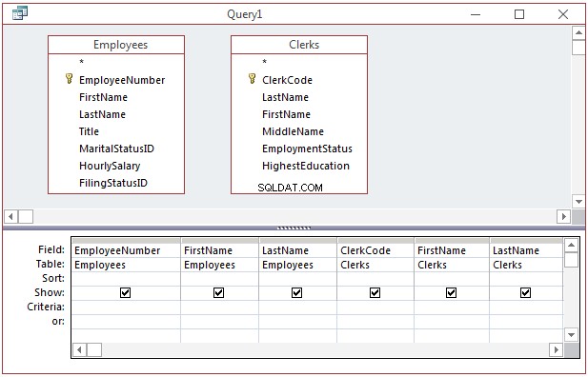Select the asterisk in Employees field list

[x=81, y=62]
